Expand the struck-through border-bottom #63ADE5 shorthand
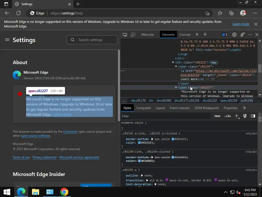The width and height of the screenshot is (262, 197). [152, 157]
